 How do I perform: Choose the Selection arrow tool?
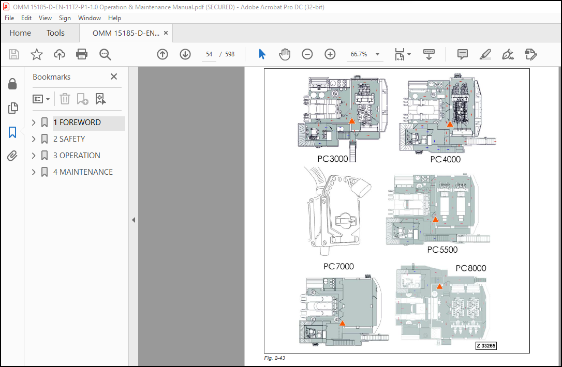pos(262,54)
